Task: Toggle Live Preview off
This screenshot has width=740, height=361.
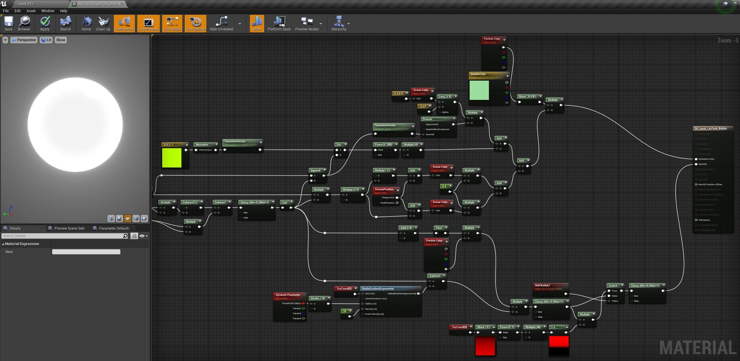Action: pos(148,24)
